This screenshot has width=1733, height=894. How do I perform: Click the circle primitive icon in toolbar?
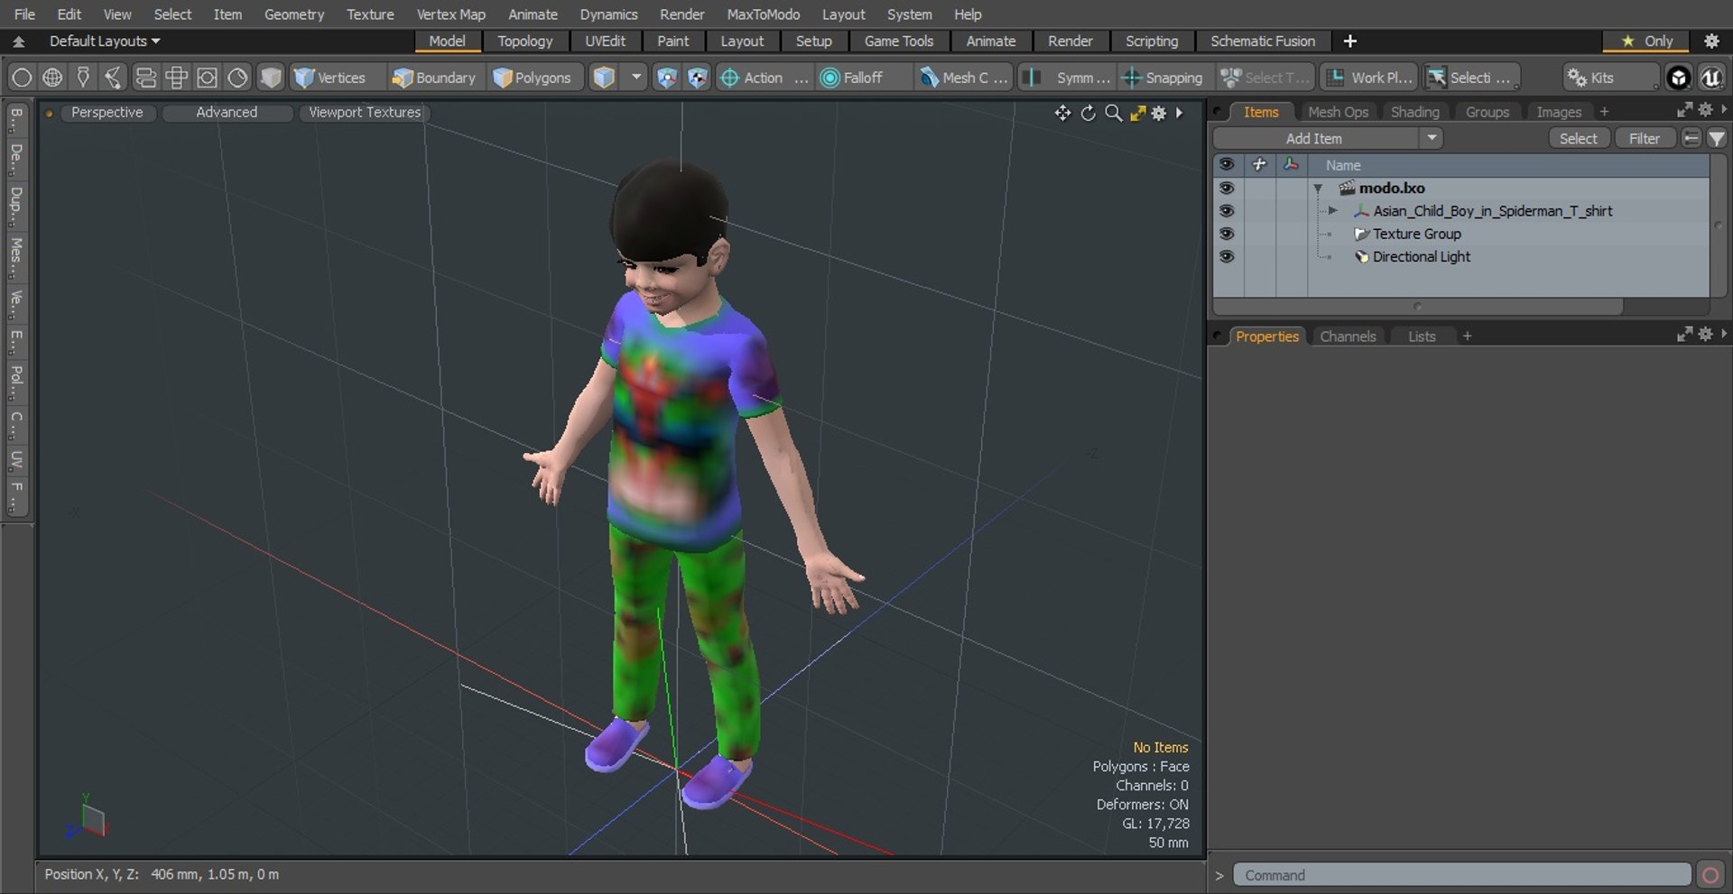pyautogui.click(x=22, y=78)
